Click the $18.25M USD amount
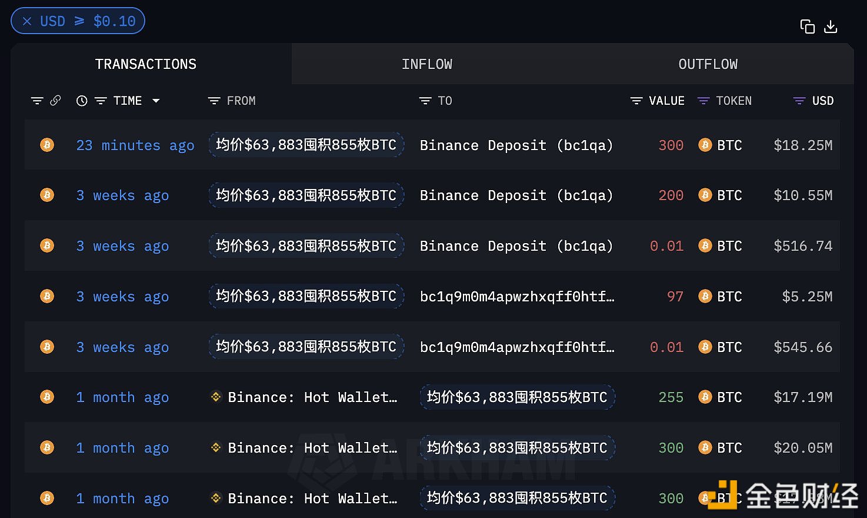The image size is (867, 518). 803,145
